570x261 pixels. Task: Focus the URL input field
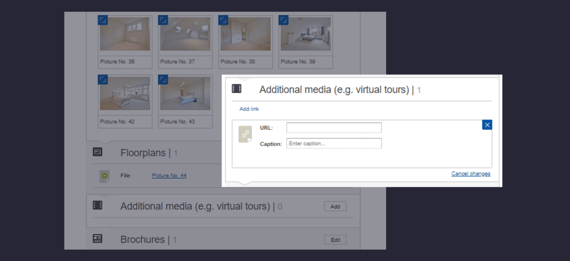click(334, 128)
